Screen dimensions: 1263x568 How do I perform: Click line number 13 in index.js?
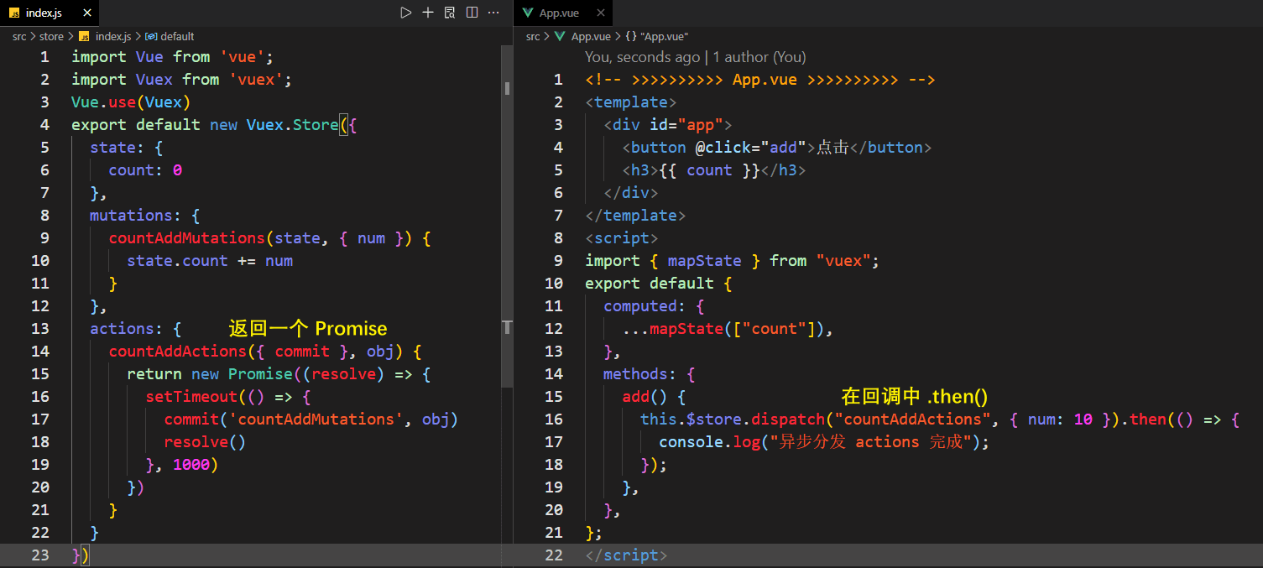(x=39, y=328)
